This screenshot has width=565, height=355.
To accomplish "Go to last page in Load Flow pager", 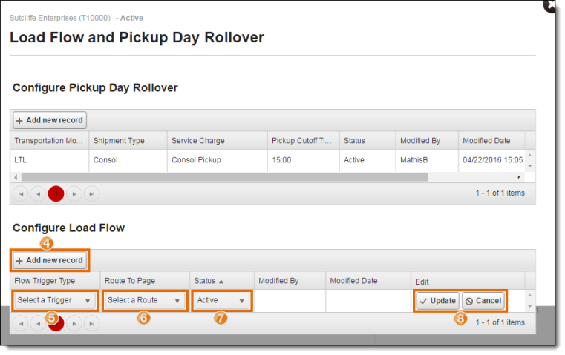I will click(x=91, y=323).
